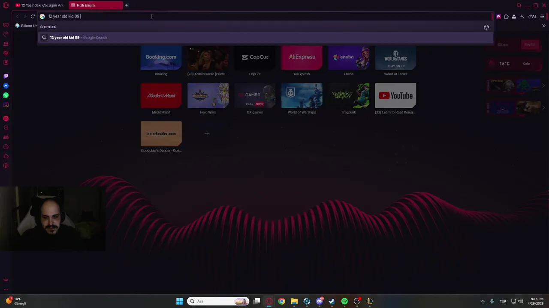Open the MediaMarkt speed dial tile

pos(161,95)
